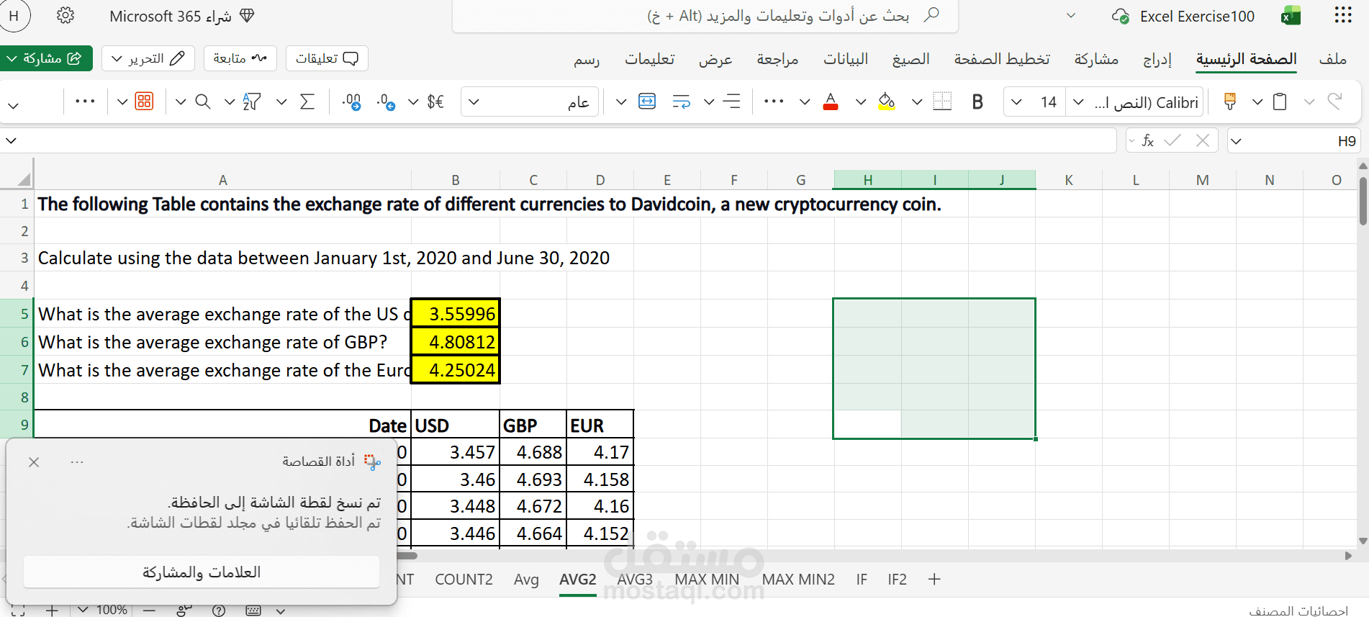Screen dimensions: 1369x617
Task: Open the الصفحة الرئيسية Home tab
Action: 1247,58
